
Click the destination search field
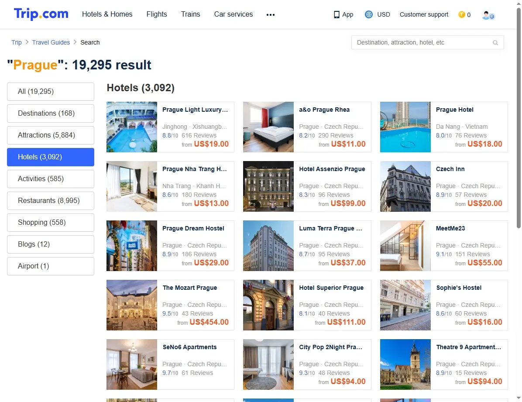pos(427,43)
